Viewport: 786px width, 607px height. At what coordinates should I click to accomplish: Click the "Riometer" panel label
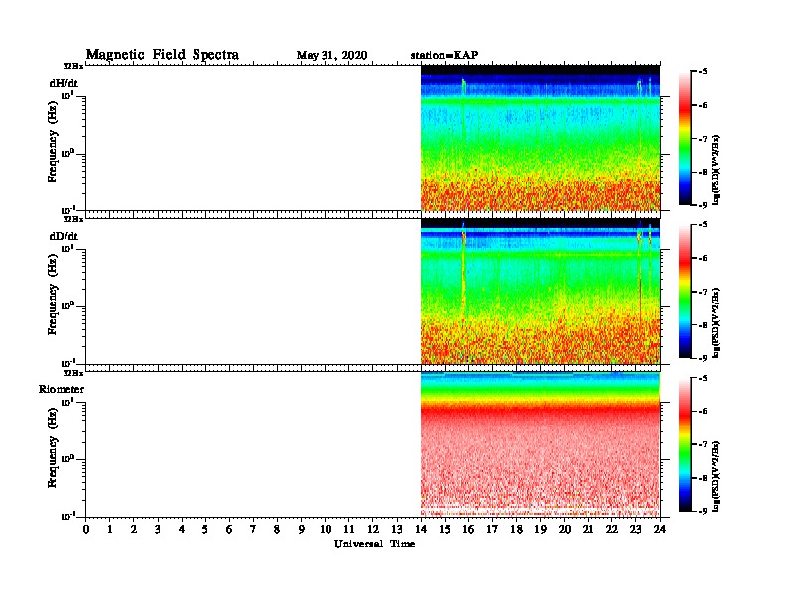point(62,389)
